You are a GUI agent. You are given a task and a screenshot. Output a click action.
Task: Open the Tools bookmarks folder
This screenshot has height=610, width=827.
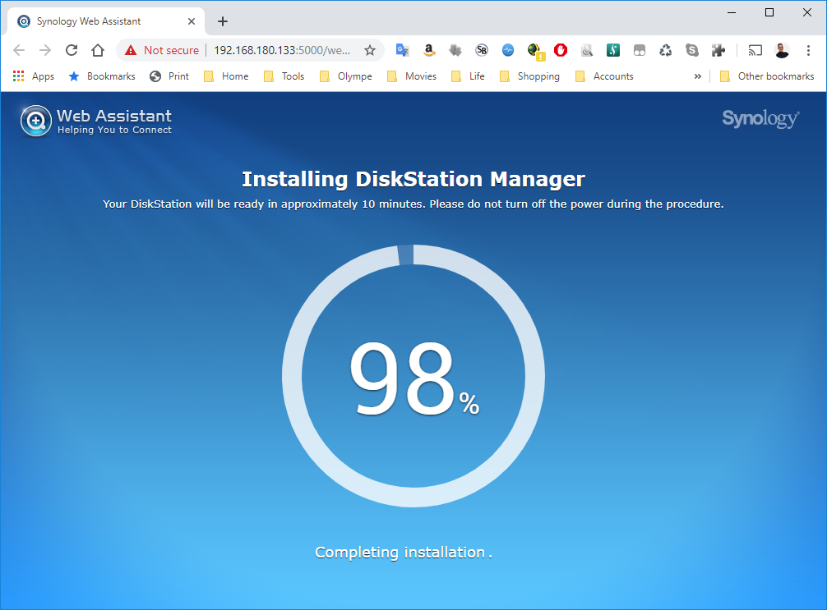(x=284, y=76)
